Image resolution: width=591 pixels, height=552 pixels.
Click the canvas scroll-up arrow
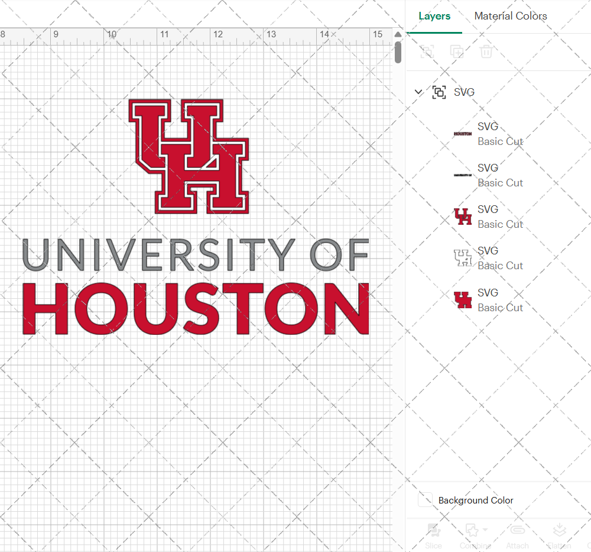click(398, 34)
